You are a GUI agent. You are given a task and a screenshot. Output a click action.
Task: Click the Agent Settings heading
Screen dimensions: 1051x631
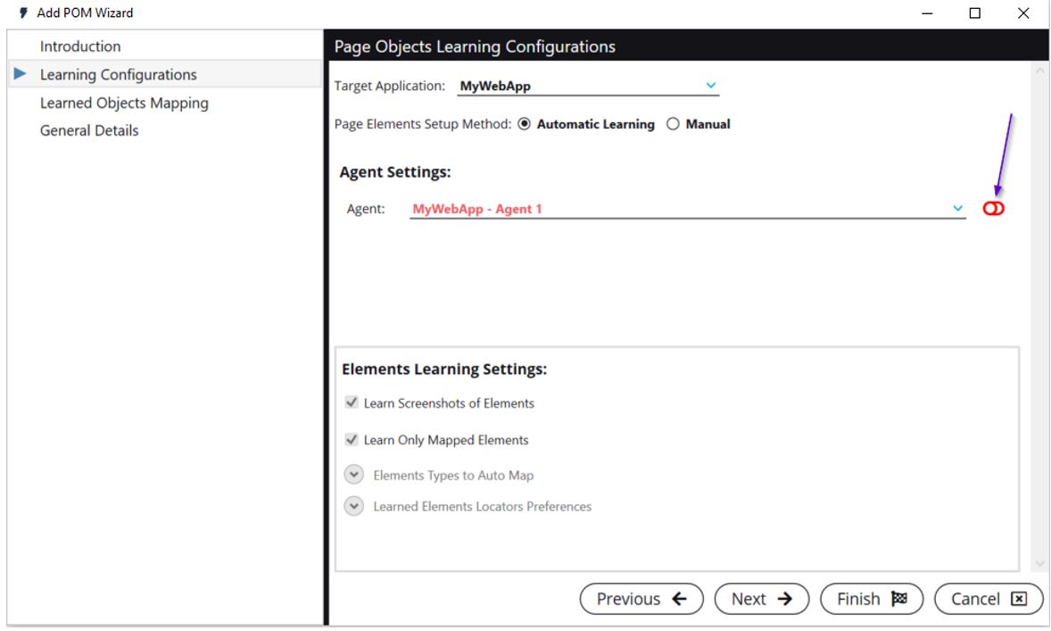[395, 171]
